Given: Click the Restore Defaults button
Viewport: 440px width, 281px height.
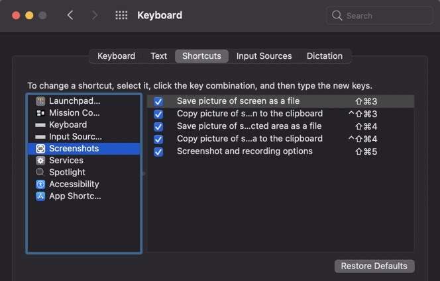Looking at the screenshot, I should coord(374,266).
